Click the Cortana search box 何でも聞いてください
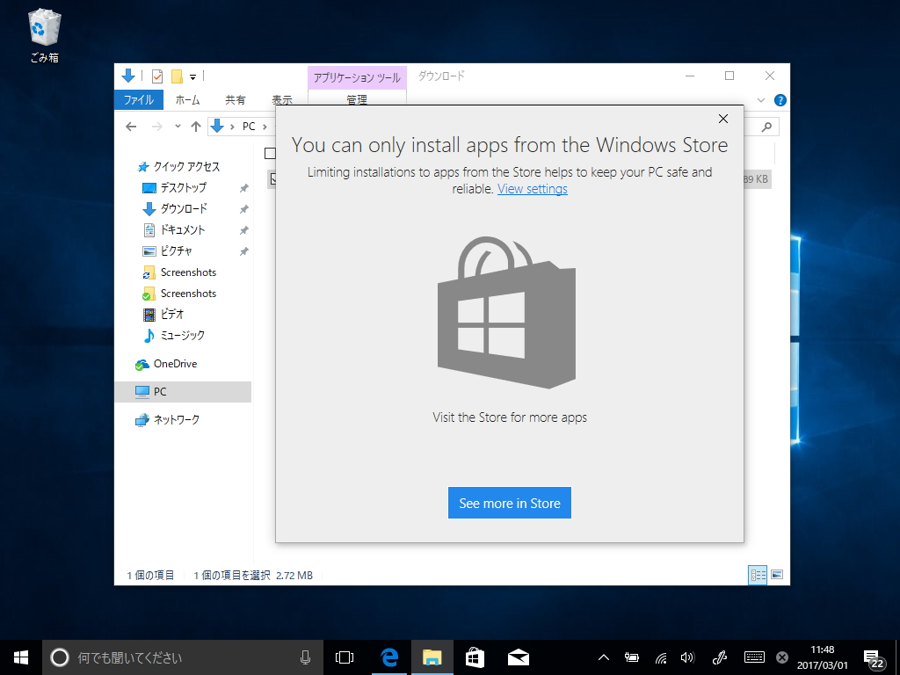Viewport: 900px width, 675px height. 183,657
